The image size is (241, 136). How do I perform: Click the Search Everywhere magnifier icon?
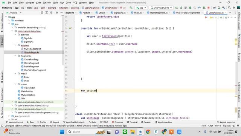point(229,8)
